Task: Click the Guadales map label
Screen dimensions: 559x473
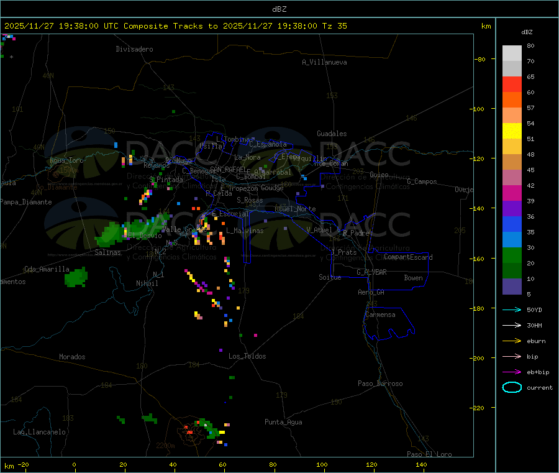Action: tap(332, 134)
